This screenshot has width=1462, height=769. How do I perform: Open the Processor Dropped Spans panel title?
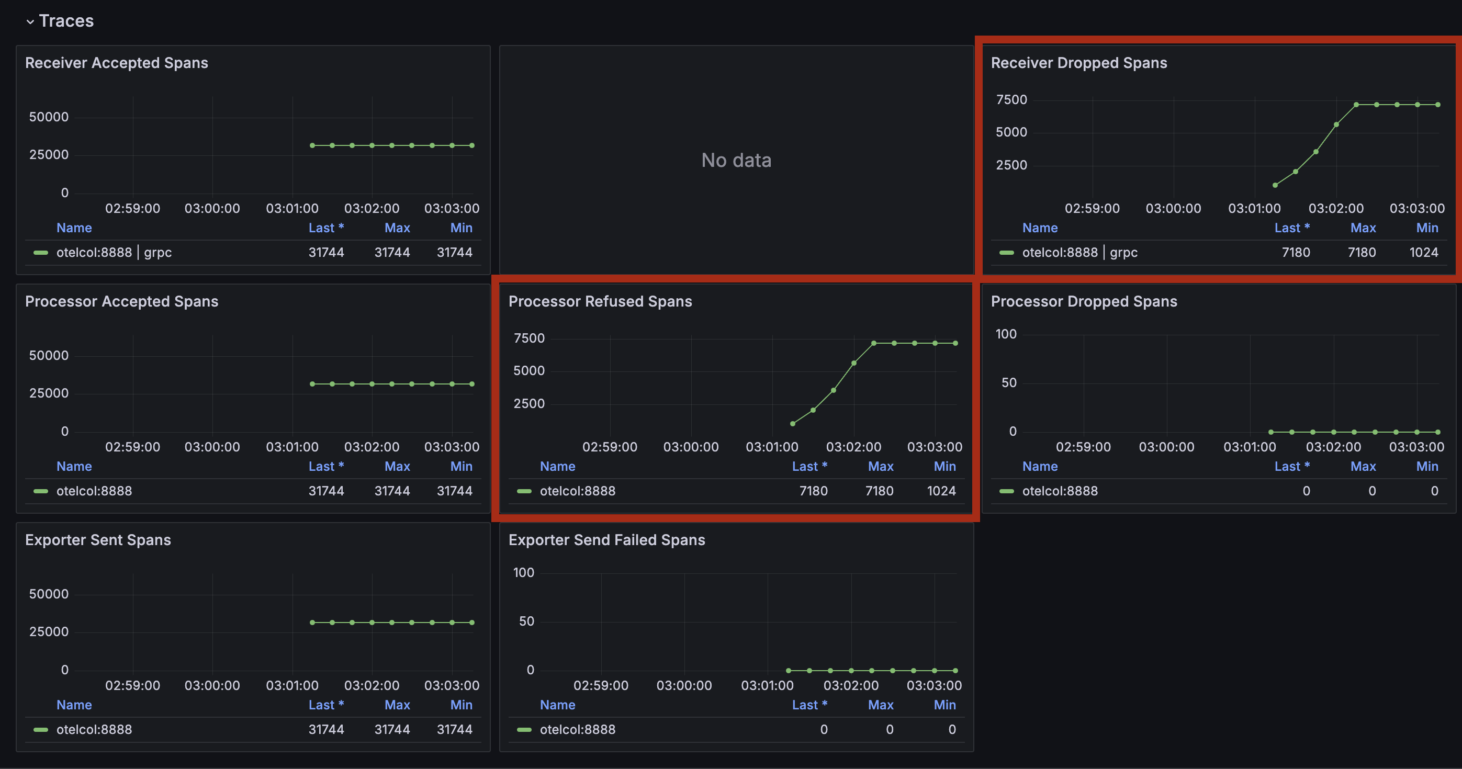point(1084,301)
